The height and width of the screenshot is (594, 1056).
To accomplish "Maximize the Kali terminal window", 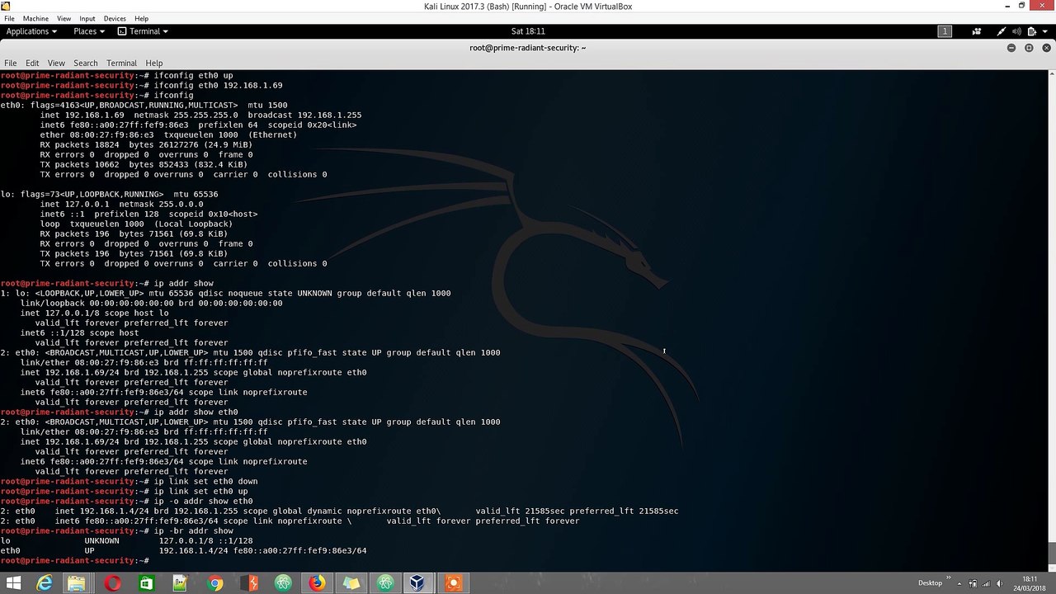I will pyautogui.click(x=1029, y=48).
